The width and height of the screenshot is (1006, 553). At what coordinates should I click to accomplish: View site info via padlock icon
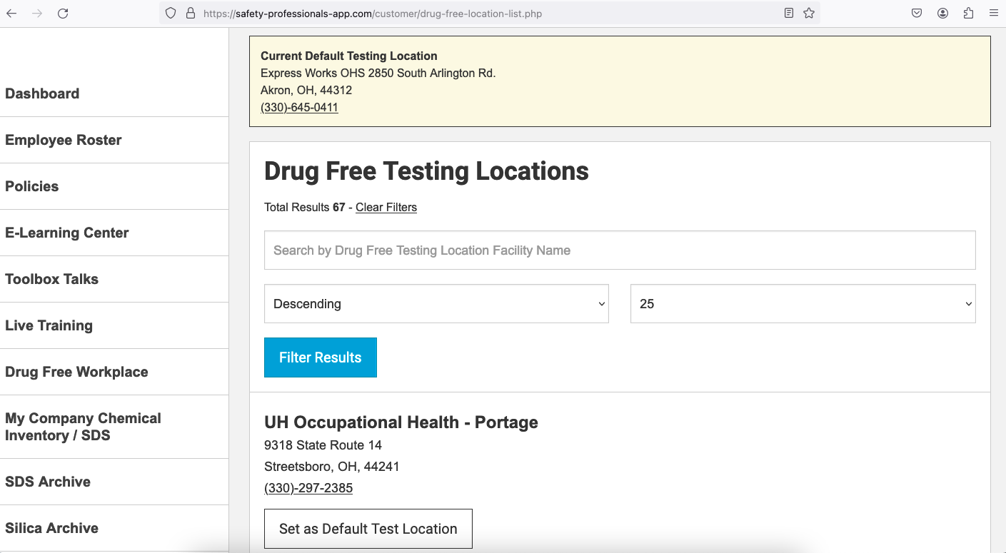190,13
